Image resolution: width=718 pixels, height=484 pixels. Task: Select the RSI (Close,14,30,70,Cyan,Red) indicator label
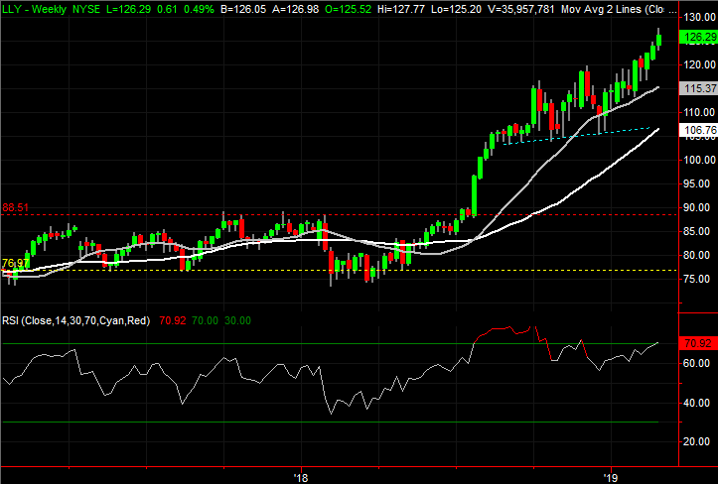click(76, 320)
